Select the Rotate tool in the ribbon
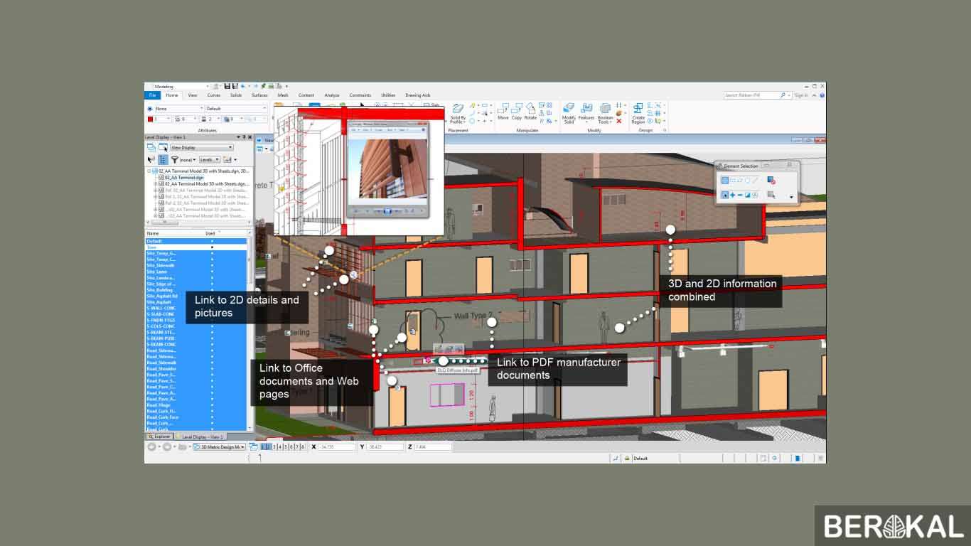The height and width of the screenshot is (546, 971). (530, 111)
